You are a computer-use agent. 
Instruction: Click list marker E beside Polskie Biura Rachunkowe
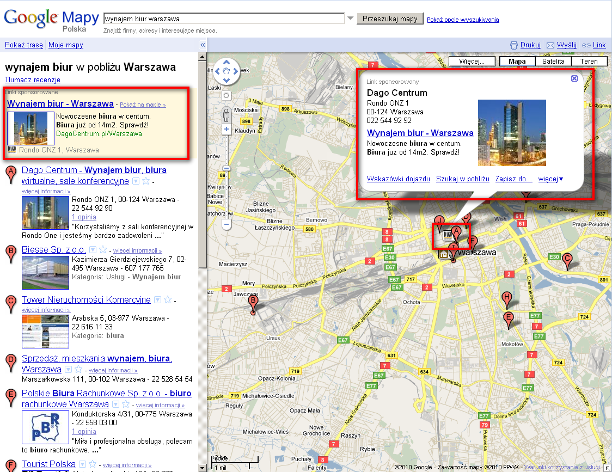11,398
